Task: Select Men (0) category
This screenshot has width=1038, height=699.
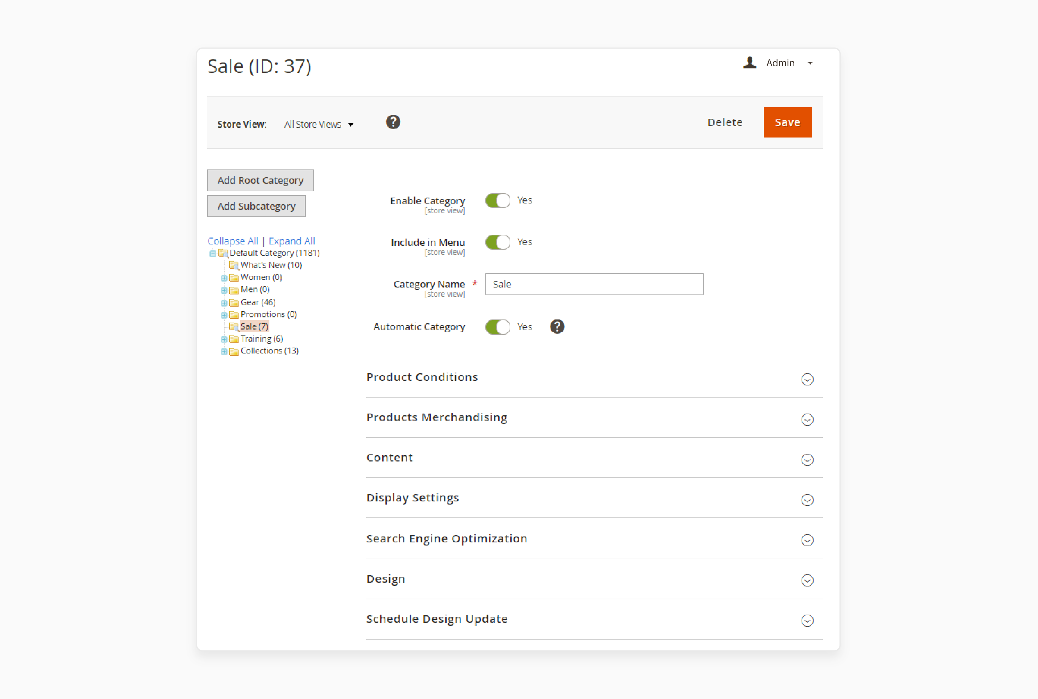Action: pyautogui.click(x=255, y=290)
